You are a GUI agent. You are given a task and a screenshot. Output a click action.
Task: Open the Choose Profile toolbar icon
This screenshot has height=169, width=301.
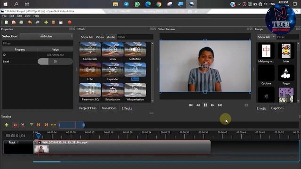[x=53, y=23]
